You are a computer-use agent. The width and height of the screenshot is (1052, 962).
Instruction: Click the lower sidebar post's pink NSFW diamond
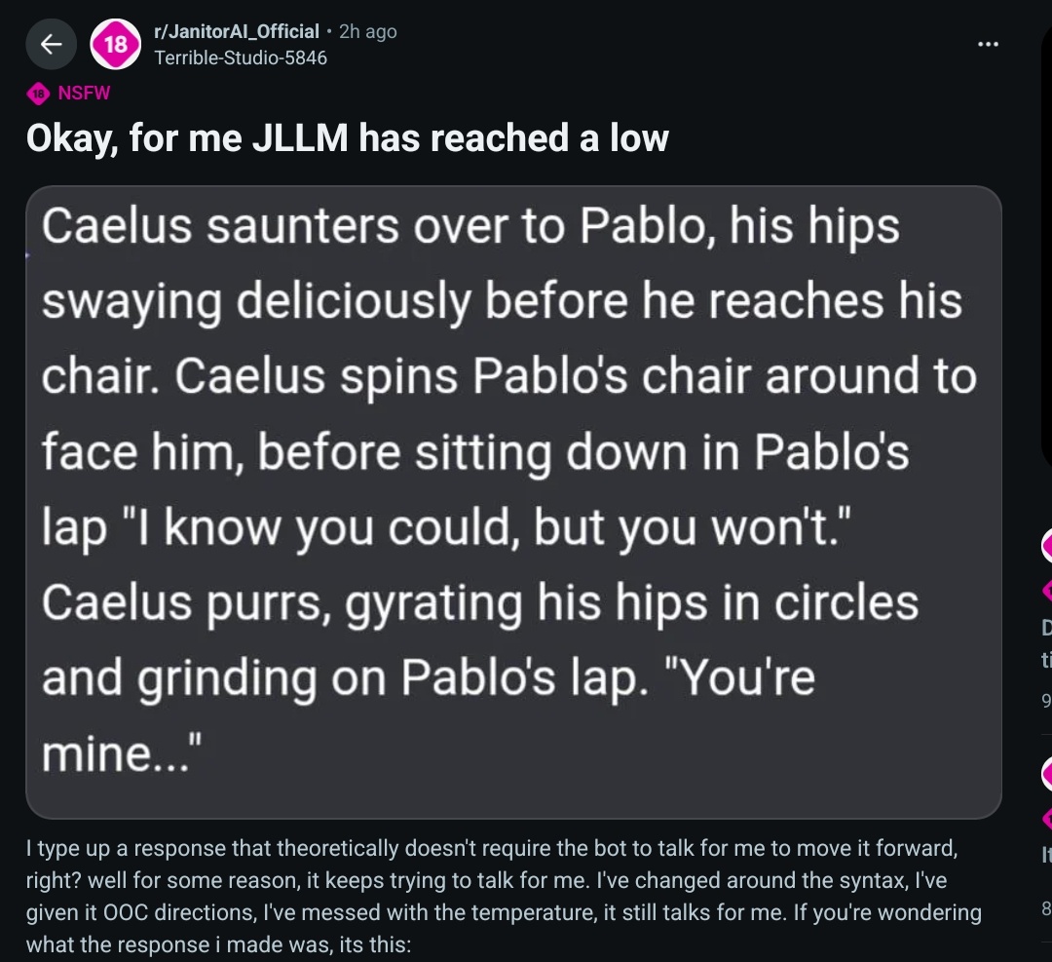1047,819
